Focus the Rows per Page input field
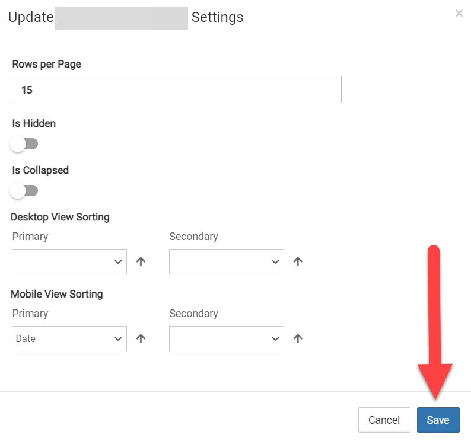The width and height of the screenshot is (471, 441). [177, 90]
